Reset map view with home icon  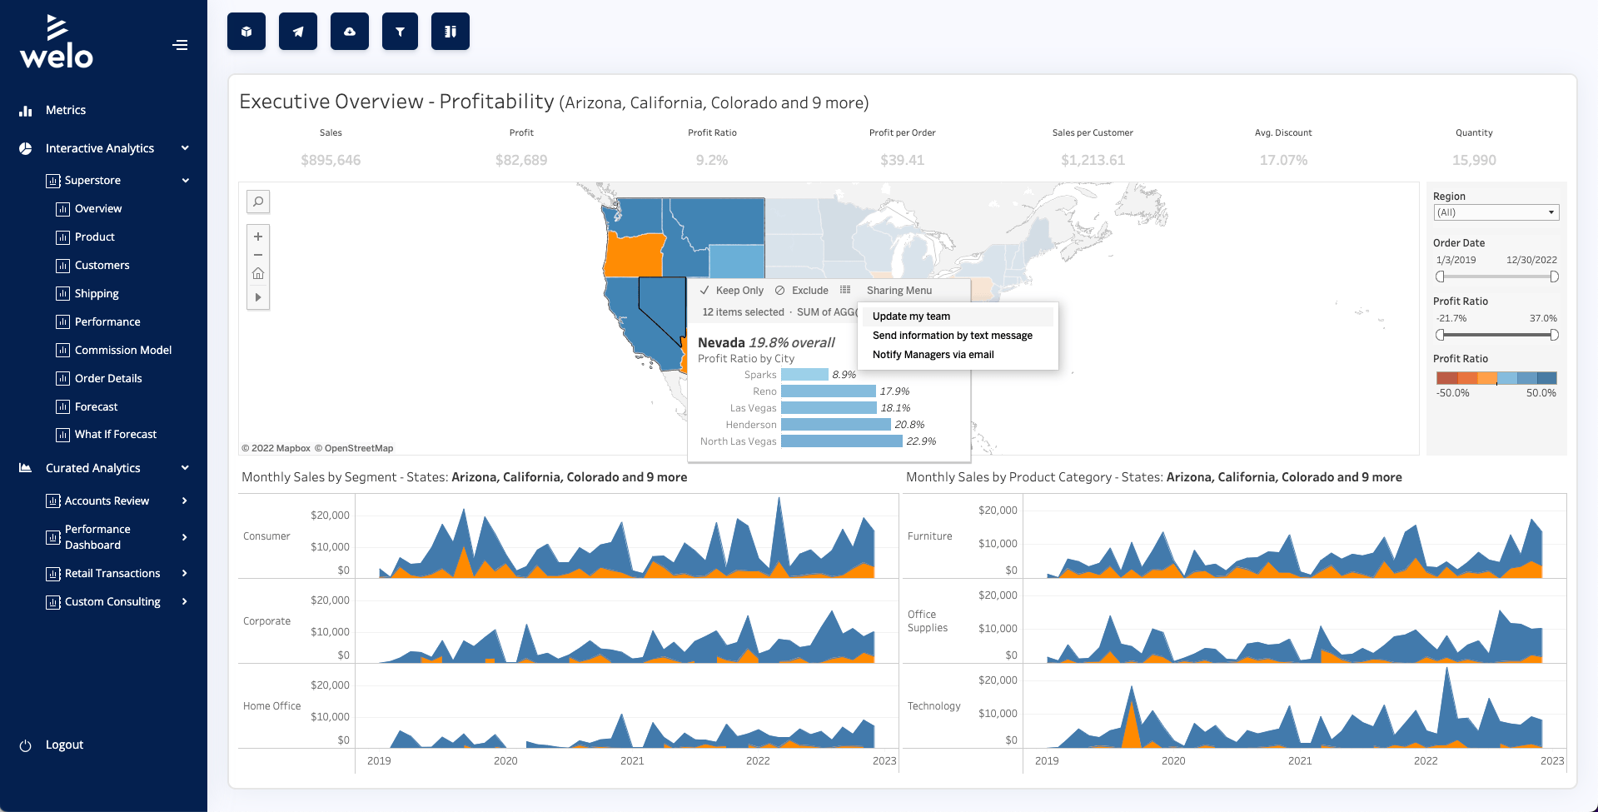(258, 274)
